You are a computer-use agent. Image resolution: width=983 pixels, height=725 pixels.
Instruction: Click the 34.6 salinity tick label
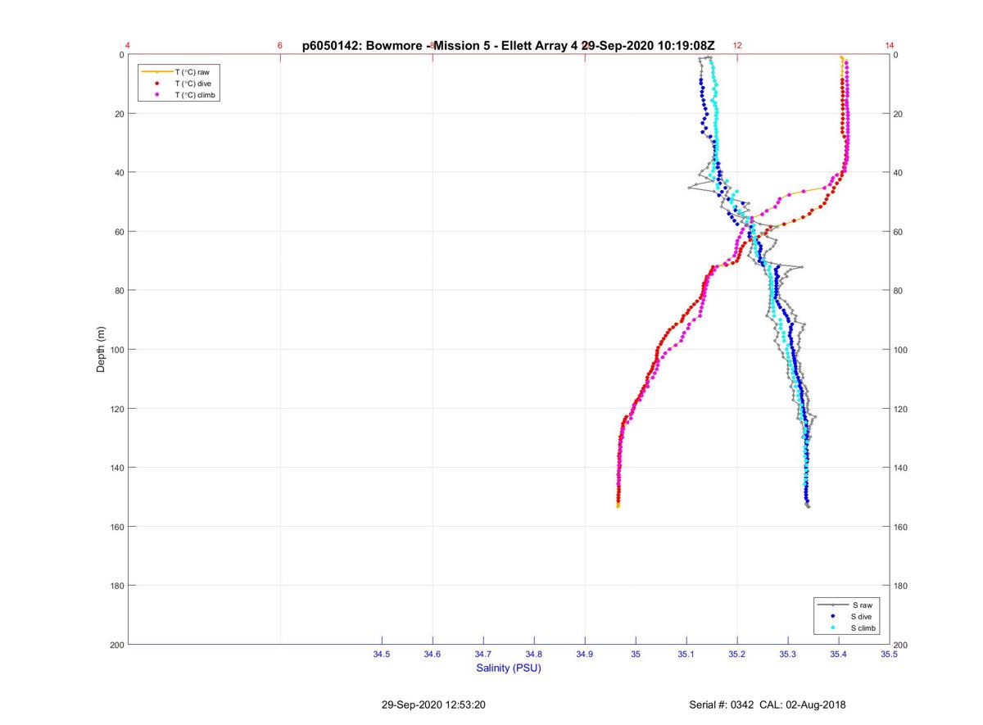433,655
